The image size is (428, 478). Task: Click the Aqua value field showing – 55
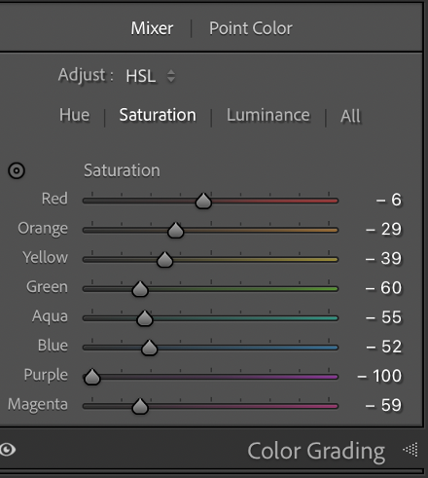[x=383, y=317]
